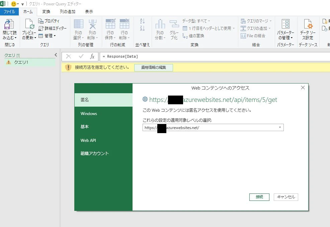
Task: Click the warning icon in yellow notification bar
Action: 68,67
